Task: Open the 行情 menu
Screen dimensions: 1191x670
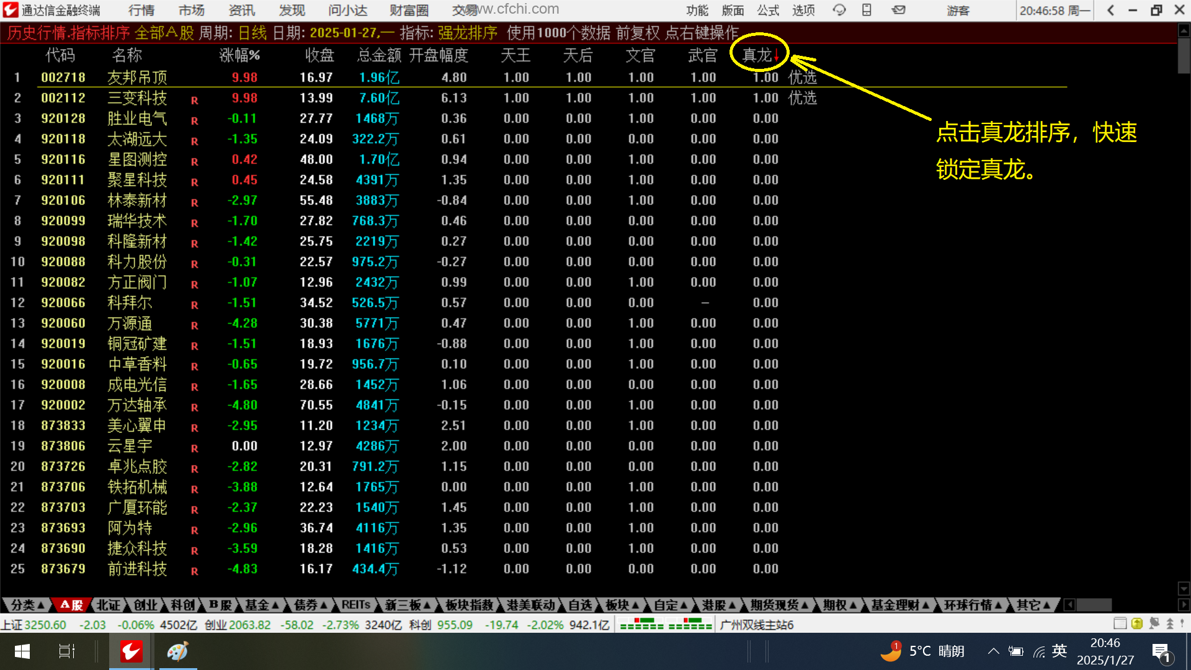Action: (x=141, y=10)
